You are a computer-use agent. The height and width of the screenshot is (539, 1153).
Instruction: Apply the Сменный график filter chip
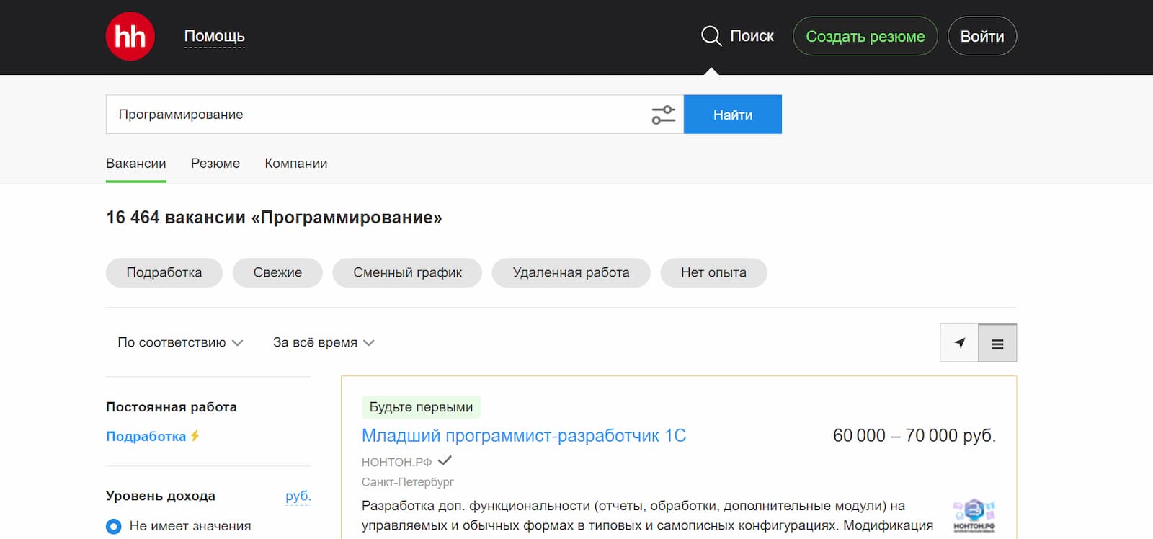[407, 272]
